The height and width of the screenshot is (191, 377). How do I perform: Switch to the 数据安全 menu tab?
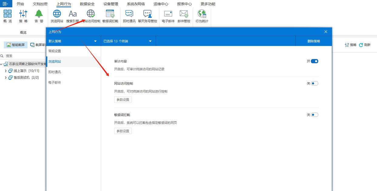pos(87,4)
